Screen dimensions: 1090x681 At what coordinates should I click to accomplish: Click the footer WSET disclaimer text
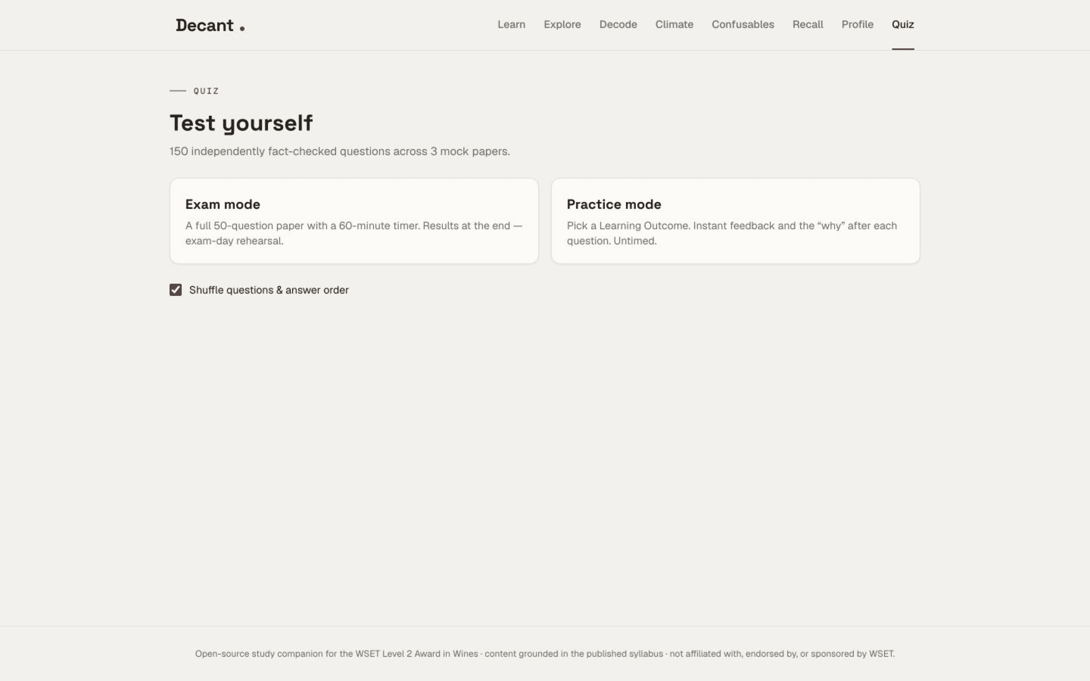click(x=545, y=653)
